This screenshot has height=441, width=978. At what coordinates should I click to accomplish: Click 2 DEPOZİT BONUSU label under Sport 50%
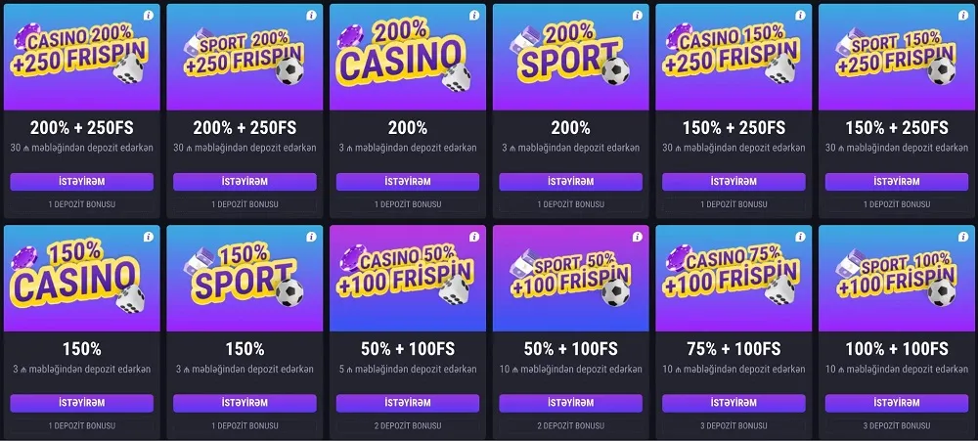tap(571, 426)
